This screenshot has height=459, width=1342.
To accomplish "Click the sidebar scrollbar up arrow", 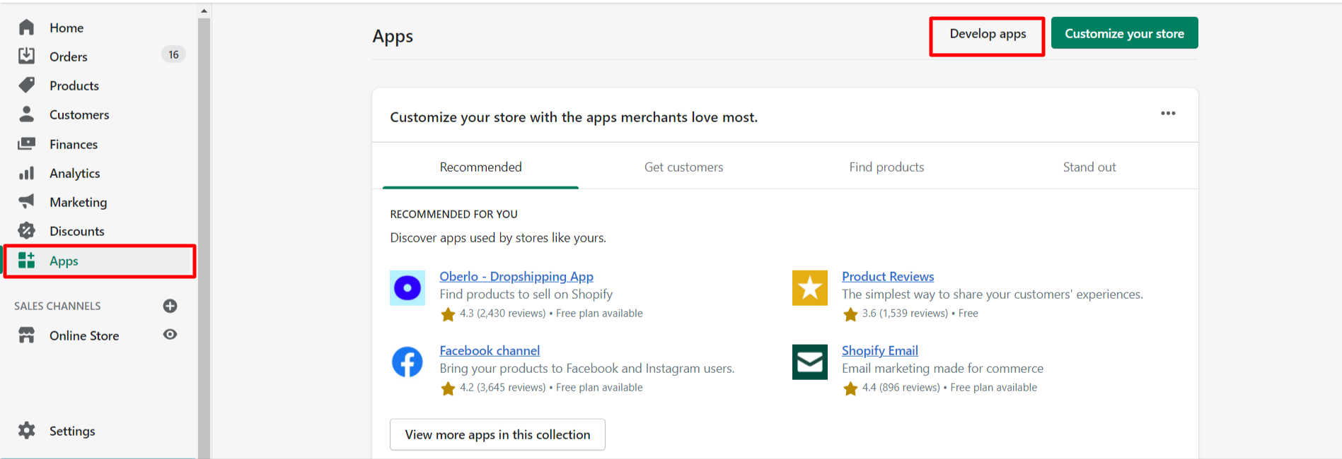I will click(204, 11).
